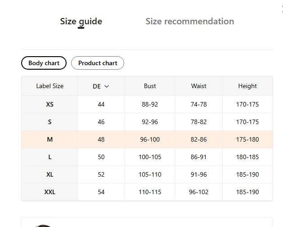Click the 74-78 waist measurement cell

pyautogui.click(x=198, y=104)
